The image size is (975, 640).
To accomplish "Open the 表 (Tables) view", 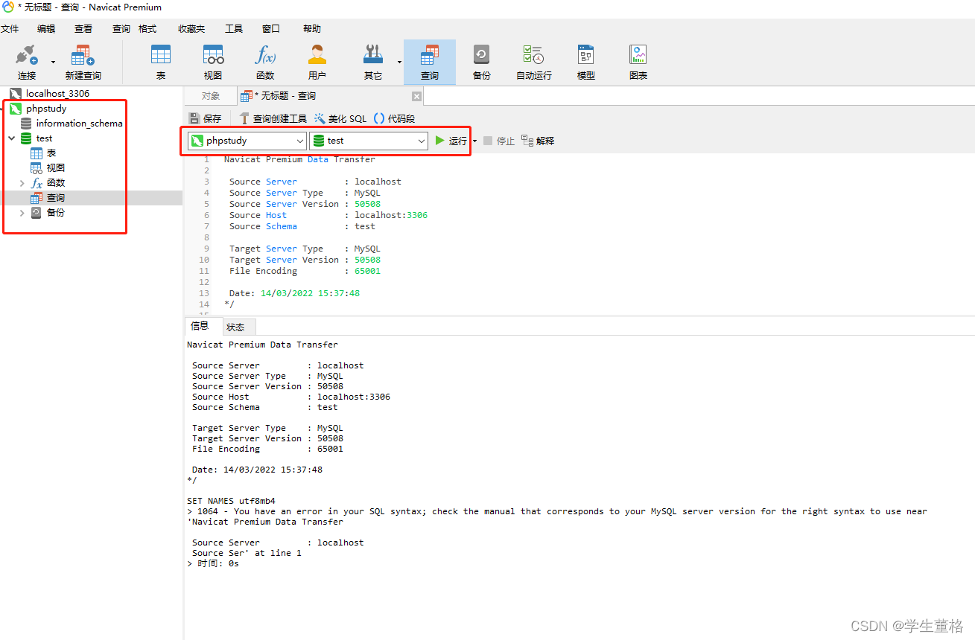I will [x=161, y=61].
